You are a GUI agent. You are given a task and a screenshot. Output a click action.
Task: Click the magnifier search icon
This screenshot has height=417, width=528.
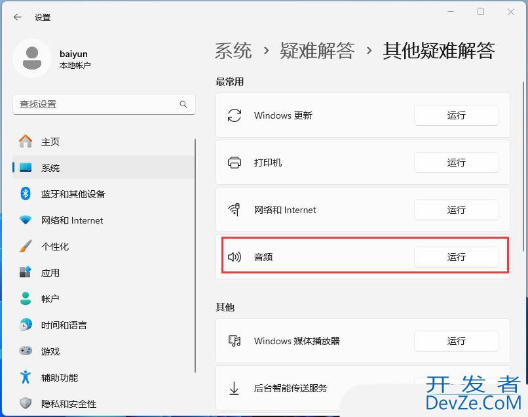coord(183,104)
